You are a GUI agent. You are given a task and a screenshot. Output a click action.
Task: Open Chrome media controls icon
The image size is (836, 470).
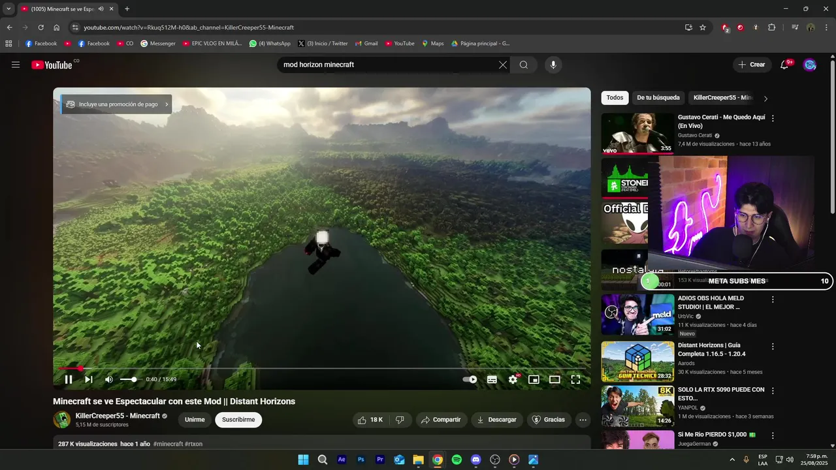(795, 27)
